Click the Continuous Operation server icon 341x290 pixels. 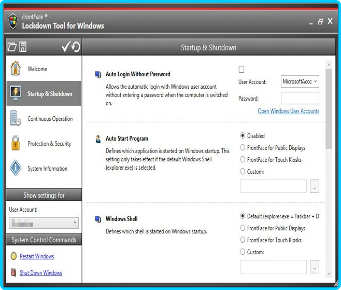click(x=16, y=118)
